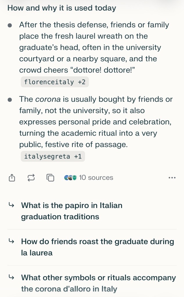The height and width of the screenshot is (297, 184).
Task: Tap the paragraph about personal pride and celebration
Action: [x=96, y=122]
